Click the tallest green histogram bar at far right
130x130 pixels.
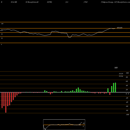click(115, 88)
